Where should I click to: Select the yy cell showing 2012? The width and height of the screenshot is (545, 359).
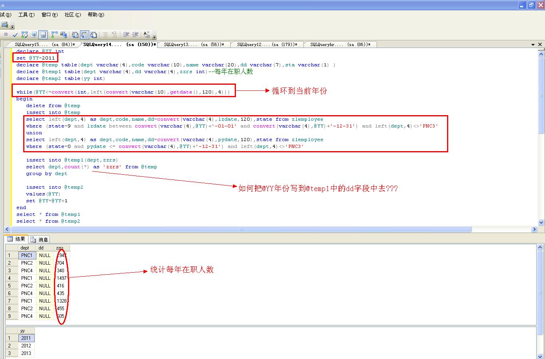[26, 346]
